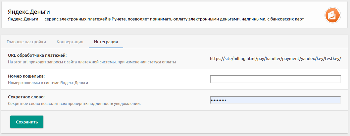
Task: Click the hint 'Номер кошелька в системе Яндекс Деньги'
Action: click(48, 83)
